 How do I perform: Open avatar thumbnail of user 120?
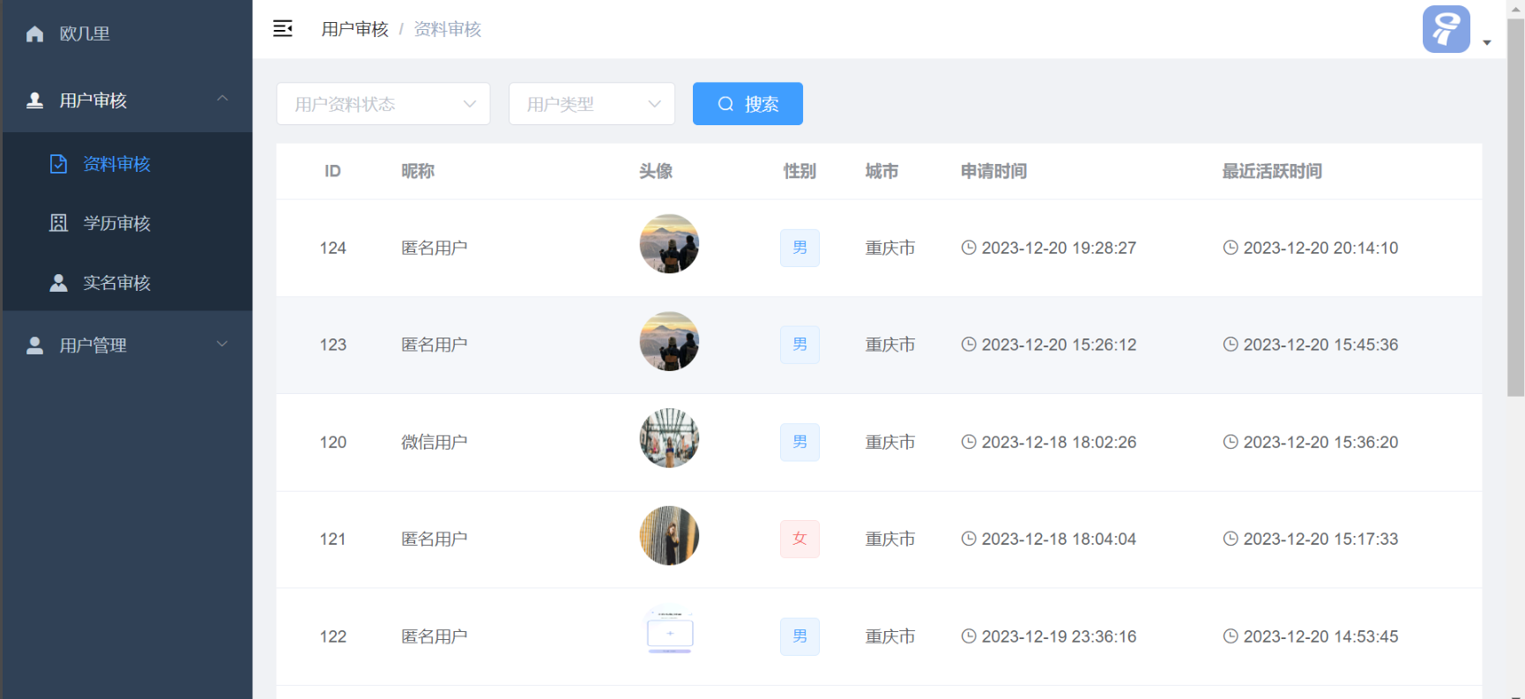(669, 438)
